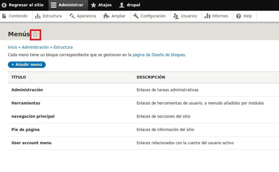Click the DESCRIPCIÓN column header
Image resolution: width=279 pixels, height=172 pixels.
[151, 77]
